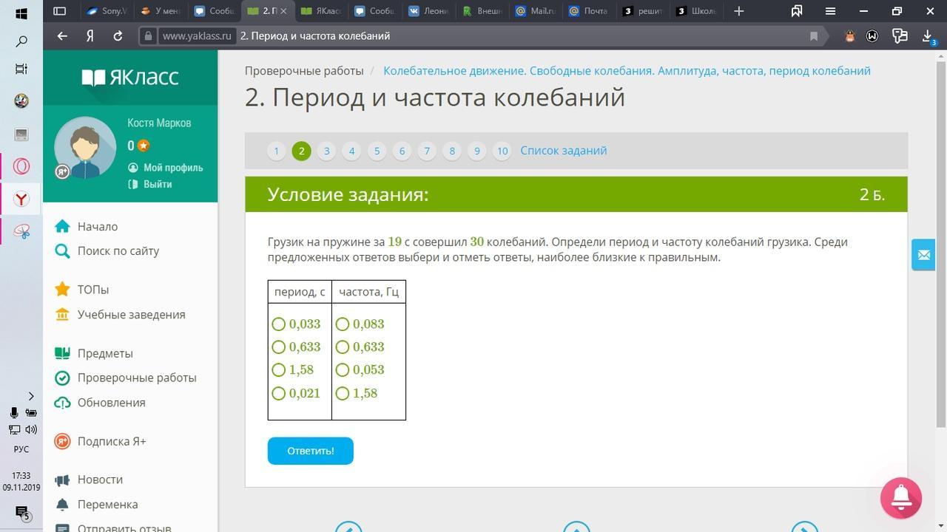947x532 pixels.
Task: Expand the sidebar arrow chevron
Action: click(31, 396)
